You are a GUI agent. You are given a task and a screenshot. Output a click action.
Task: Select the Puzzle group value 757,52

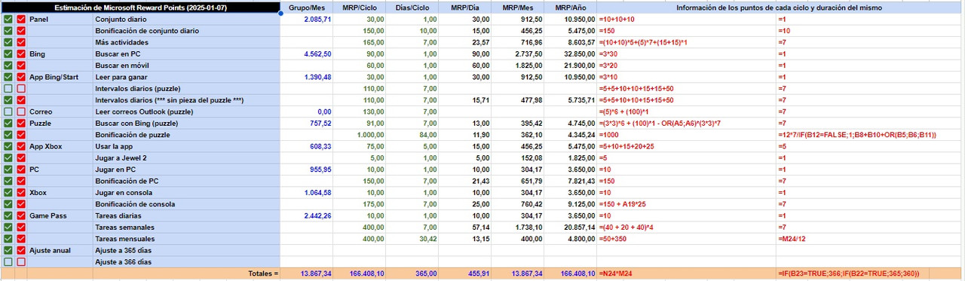point(307,123)
